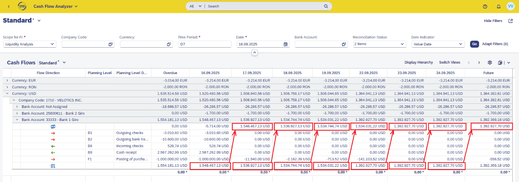
Task: Collapse the Currency: USD row
Action: pyautogui.click(x=7, y=93)
